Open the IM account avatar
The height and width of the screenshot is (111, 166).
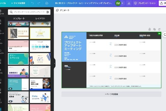pos(118,3)
